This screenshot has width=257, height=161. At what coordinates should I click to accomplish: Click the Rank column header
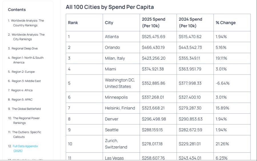pyautogui.click(x=73, y=23)
